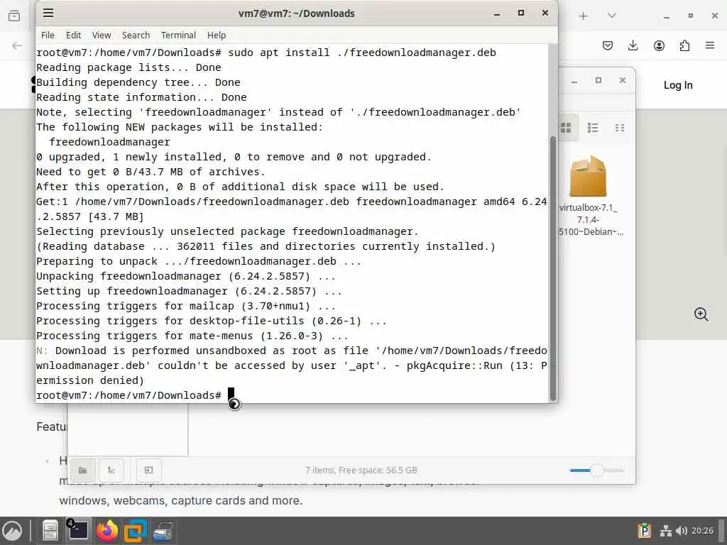Image resolution: width=727 pixels, height=545 pixels.
Task: Adjust the file manager zoom slider
Action: (596, 470)
